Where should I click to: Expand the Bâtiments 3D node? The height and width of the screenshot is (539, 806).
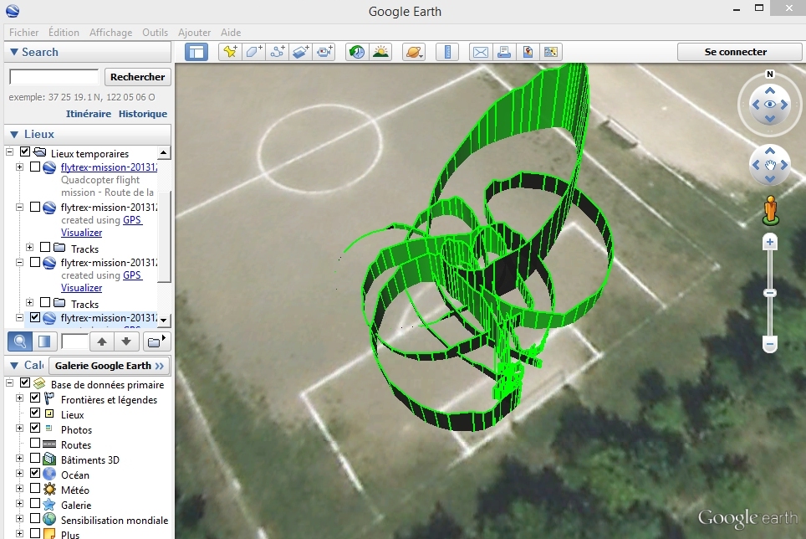pos(19,458)
